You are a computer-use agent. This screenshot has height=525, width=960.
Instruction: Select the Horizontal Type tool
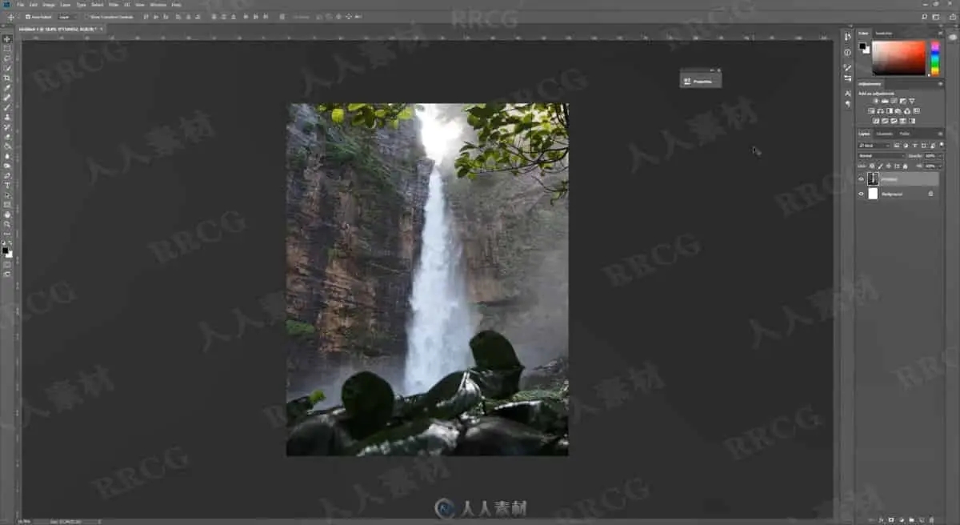(x=7, y=185)
